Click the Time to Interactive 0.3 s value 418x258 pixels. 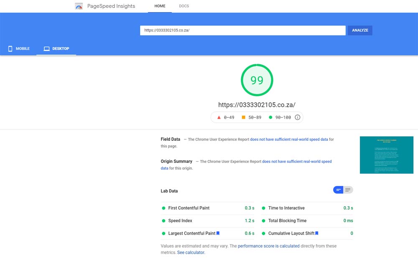pos(348,208)
